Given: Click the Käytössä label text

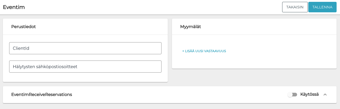Looking at the screenshot, I should (x=309, y=94).
